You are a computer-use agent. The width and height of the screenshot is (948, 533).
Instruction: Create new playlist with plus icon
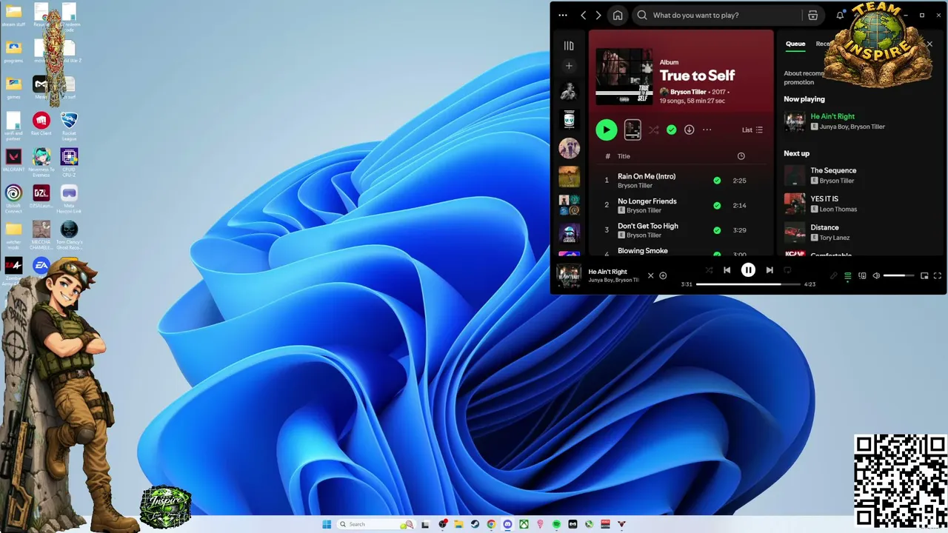tap(569, 66)
